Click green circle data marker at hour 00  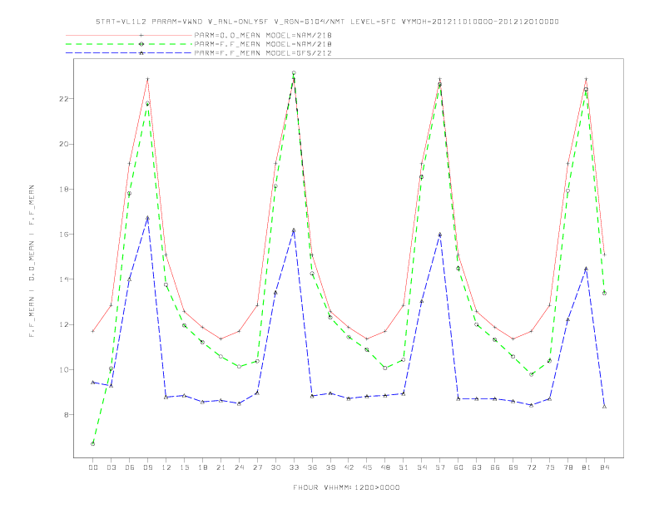point(93,444)
